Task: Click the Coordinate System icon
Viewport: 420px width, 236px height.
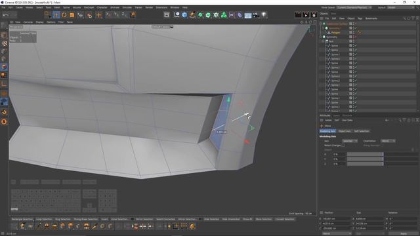Action: 133,14
